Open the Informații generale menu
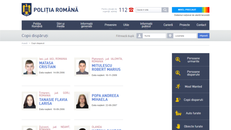Image resolution: width=231 pixels, height=130 pixels. [x=86, y=25]
